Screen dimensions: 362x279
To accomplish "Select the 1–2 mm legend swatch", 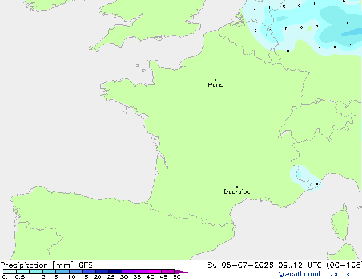I will tap(36, 272).
